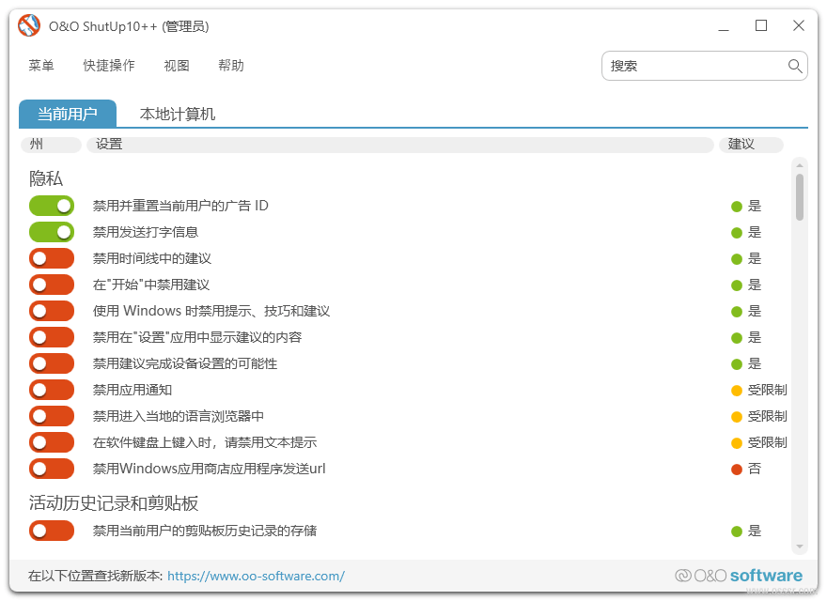Click the text 禁用应用通知
The height and width of the screenshot is (601, 827).
(x=133, y=390)
